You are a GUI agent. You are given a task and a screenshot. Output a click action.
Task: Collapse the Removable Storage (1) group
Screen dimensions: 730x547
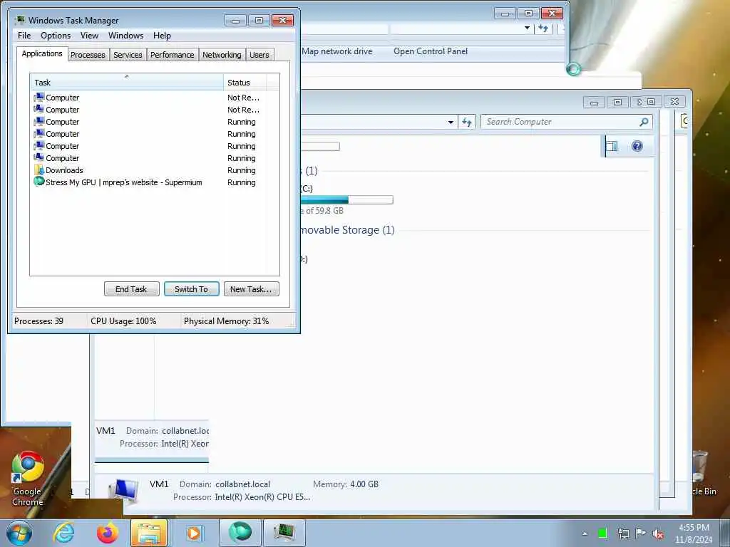coord(346,230)
